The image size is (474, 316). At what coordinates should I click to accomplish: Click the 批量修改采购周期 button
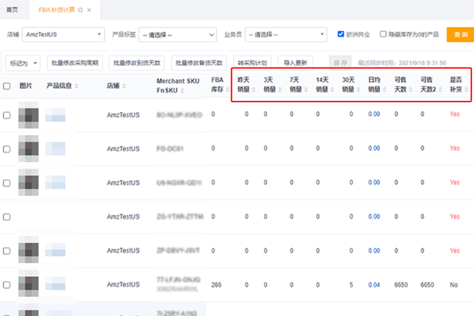click(75, 63)
